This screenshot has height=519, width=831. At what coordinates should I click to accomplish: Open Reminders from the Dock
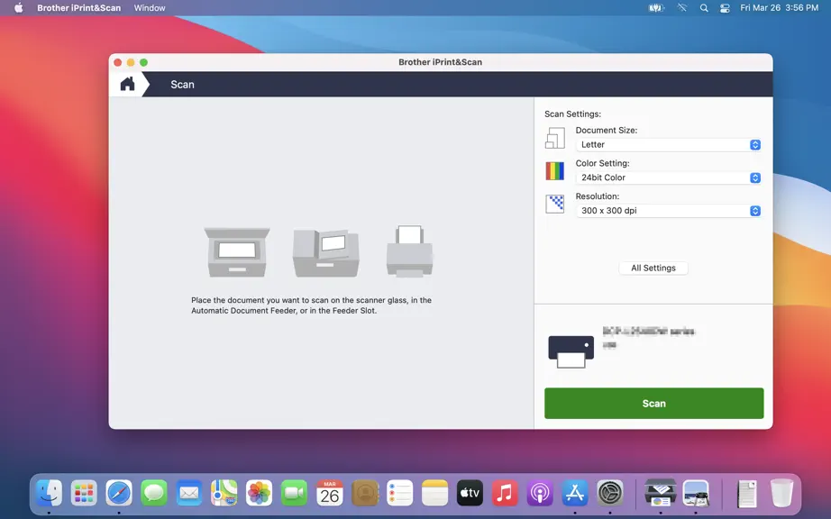coord(399,493)
